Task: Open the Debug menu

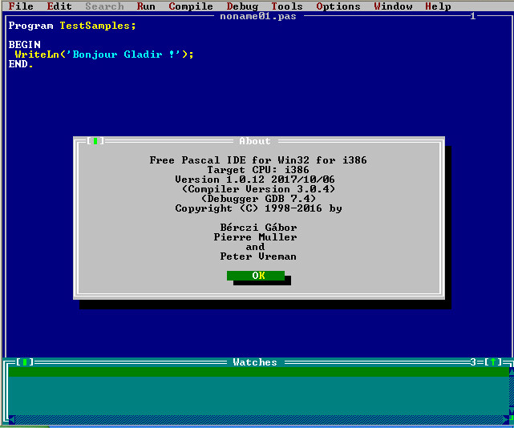Action: 242,6
